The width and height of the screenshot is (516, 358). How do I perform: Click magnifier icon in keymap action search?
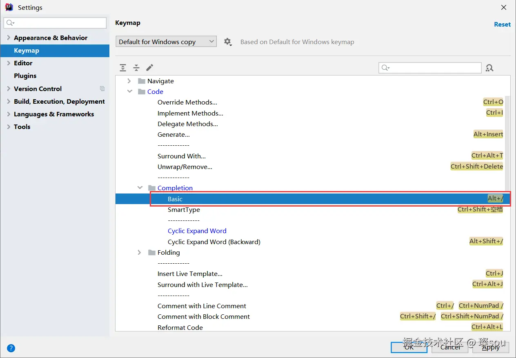385,68
